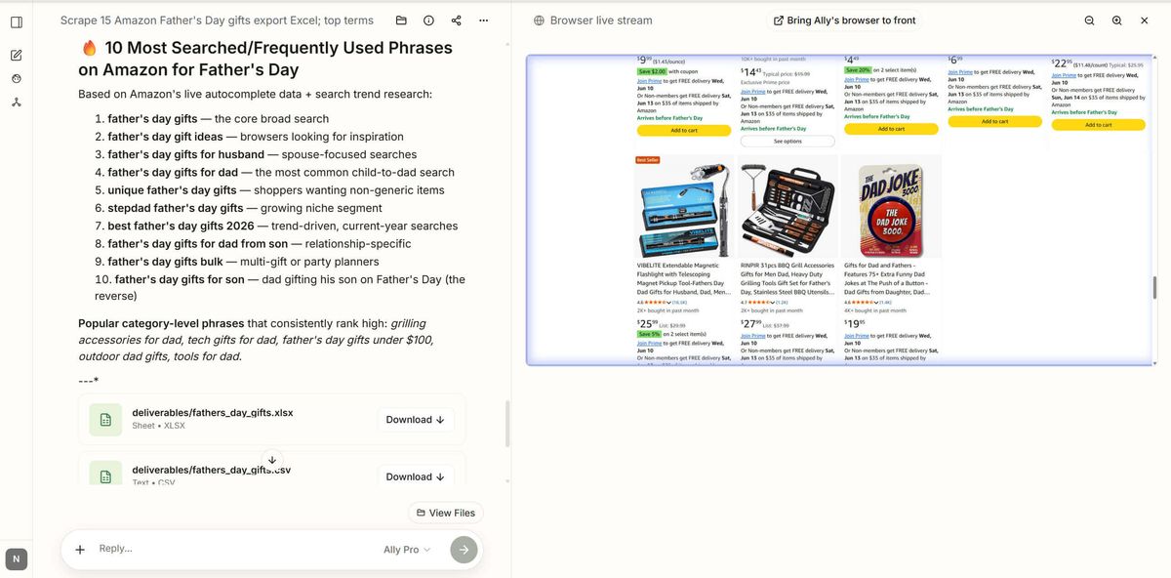
Task: Click Add to cart under the $22.95 item
Action: tap(1098, 125)
